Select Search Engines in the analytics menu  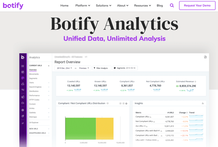(35, 87)
